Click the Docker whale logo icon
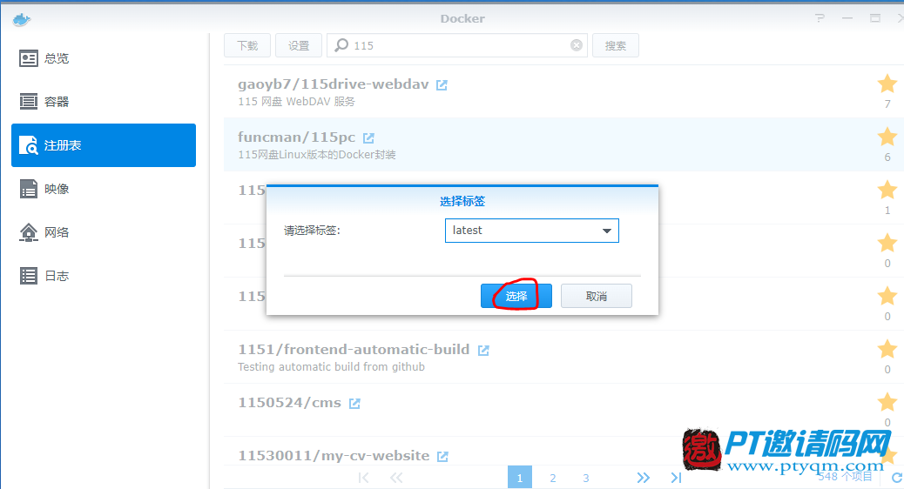Viewport: 904px width, 489px height. (x=21, y=20)
